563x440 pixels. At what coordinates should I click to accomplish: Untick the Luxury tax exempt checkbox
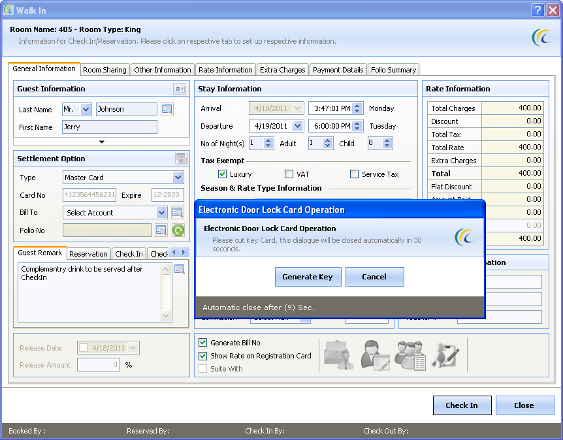pyautogui.click(x=222, y=174)
